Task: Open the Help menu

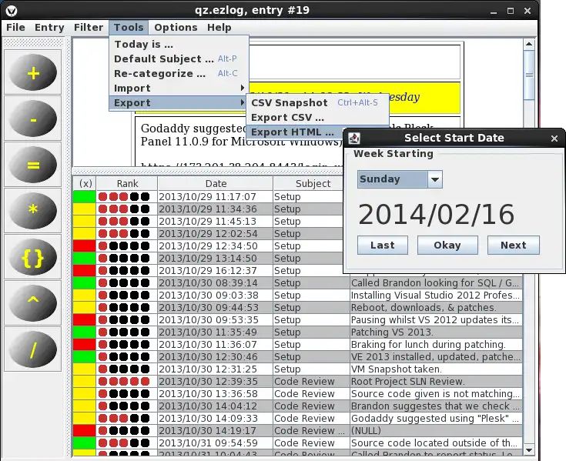Action: click(219, 28)
